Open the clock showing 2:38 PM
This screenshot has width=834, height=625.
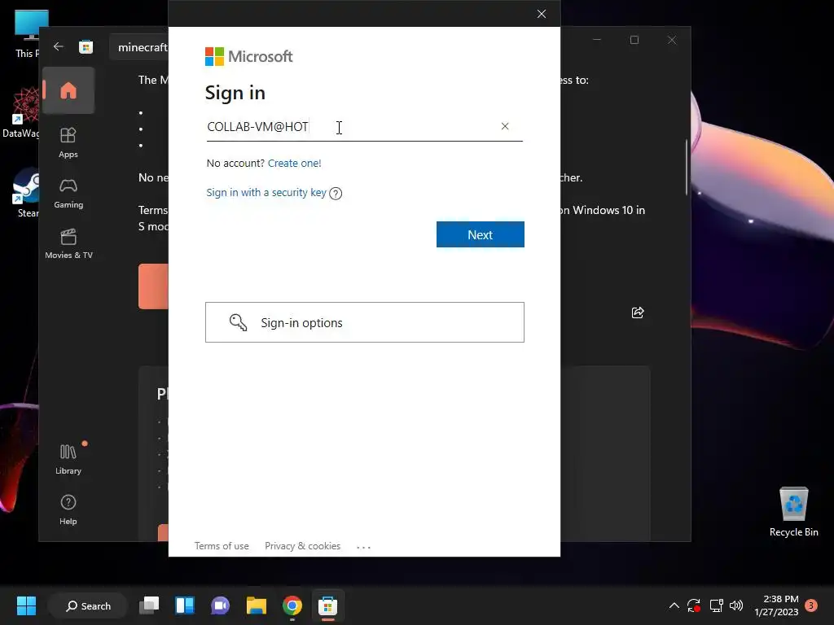pyautogui.click(x=776, y=605)
